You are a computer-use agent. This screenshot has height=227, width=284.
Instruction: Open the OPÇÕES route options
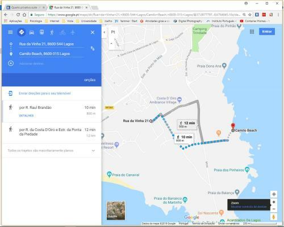[90, 80]
